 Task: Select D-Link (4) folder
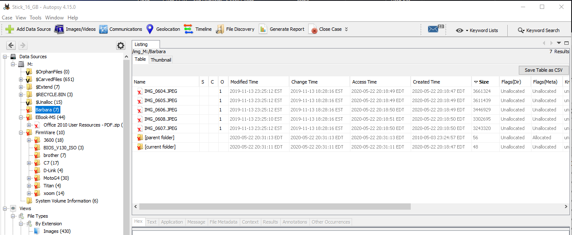(x=53, y=170)
